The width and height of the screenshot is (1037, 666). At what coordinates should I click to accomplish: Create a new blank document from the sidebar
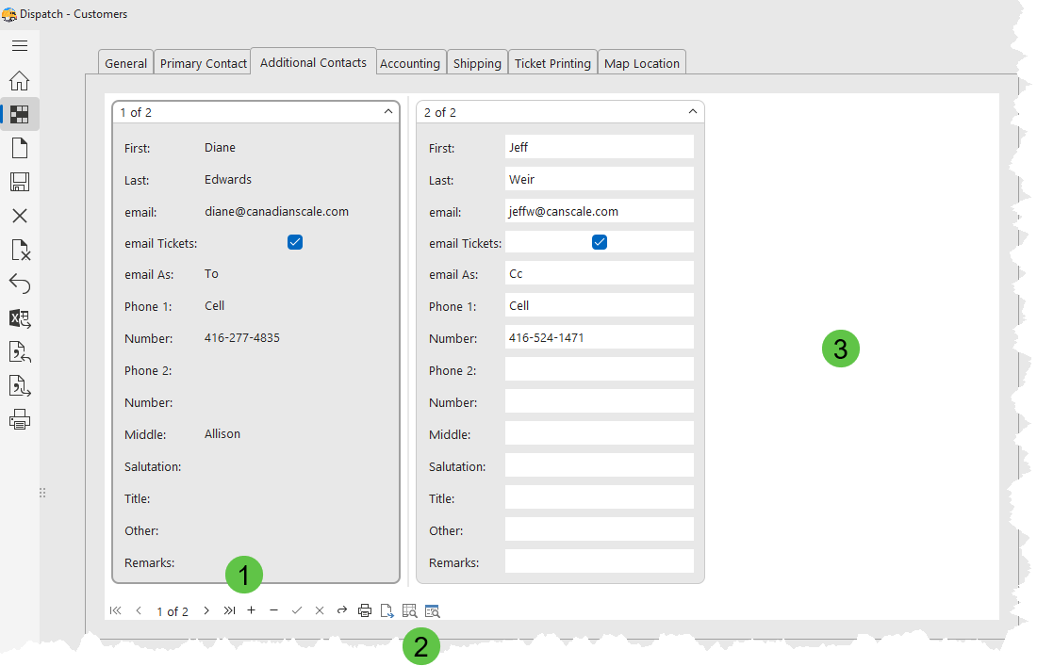(x=20, y=148)
